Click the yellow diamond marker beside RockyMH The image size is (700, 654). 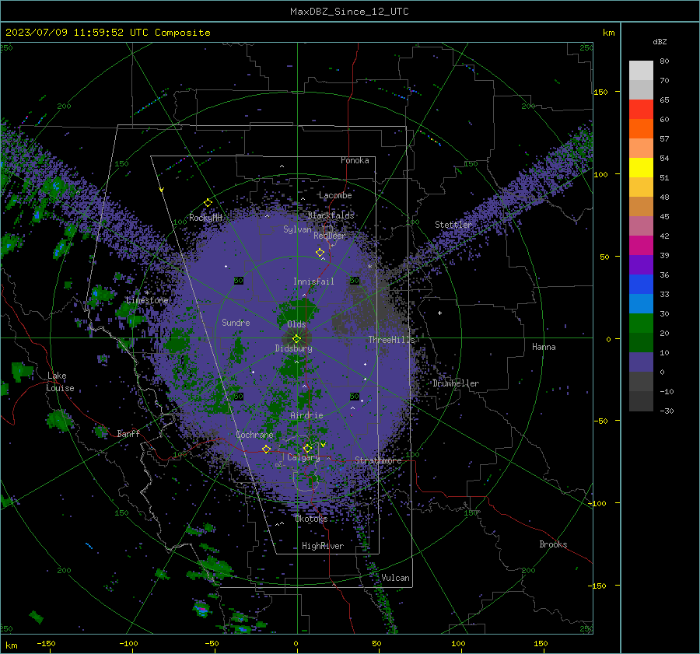[208, 203]
